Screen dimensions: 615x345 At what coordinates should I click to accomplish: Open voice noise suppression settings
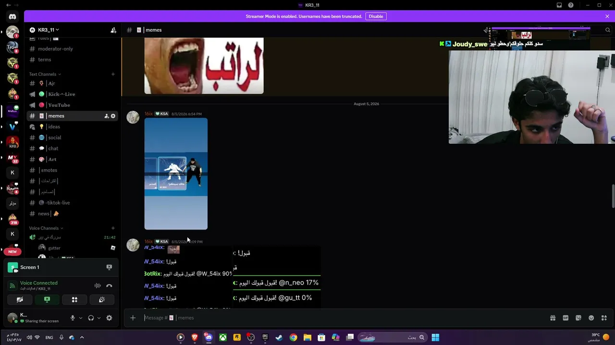(x=98, y=286)
